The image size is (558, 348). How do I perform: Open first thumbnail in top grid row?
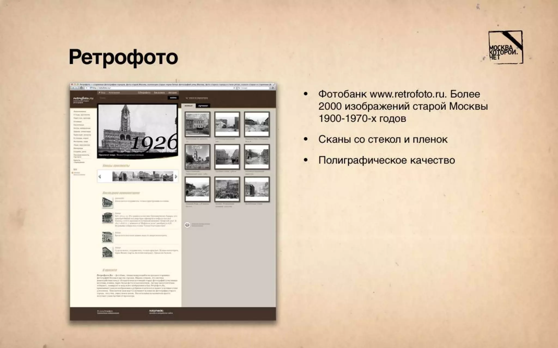point(198,124)
